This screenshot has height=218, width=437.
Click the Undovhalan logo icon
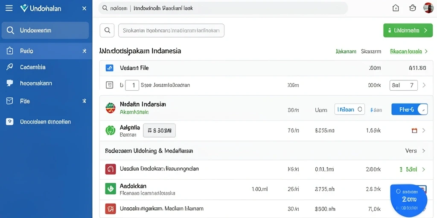[x=24, y=9]
